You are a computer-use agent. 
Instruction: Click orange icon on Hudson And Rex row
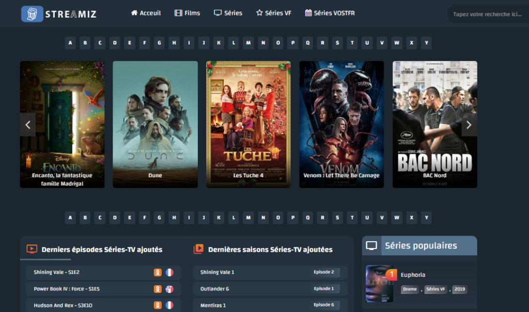click(x=158, y=305)
